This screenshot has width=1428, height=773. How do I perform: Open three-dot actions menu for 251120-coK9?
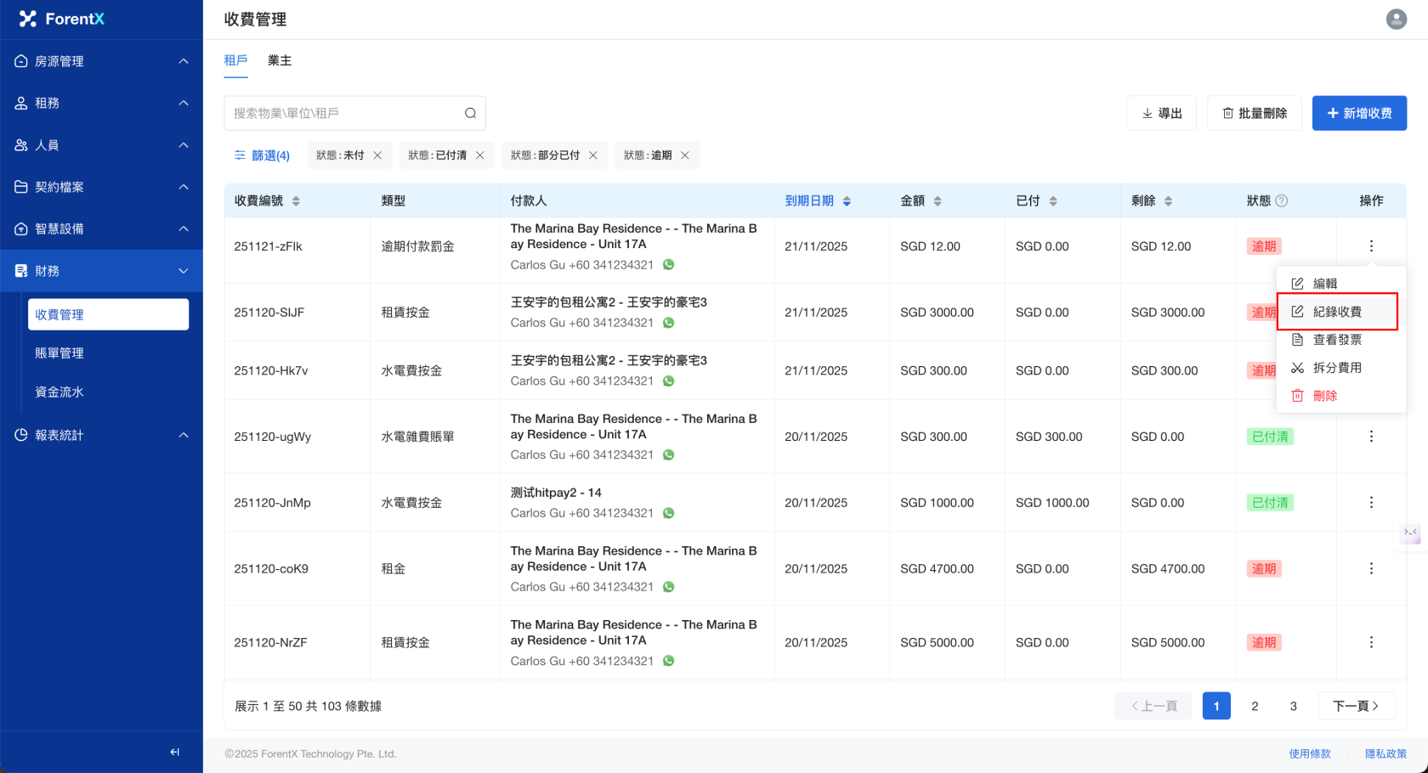tap(1370, 568)
